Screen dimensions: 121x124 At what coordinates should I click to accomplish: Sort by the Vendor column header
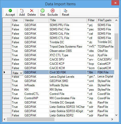(36, 20)
